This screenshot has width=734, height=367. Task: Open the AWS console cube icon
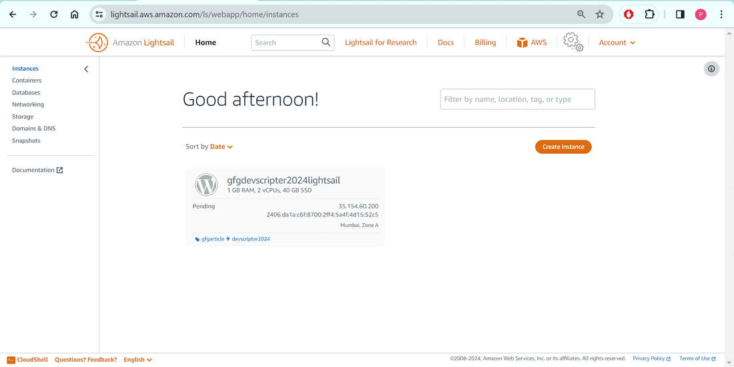click(x=522, y=43)
